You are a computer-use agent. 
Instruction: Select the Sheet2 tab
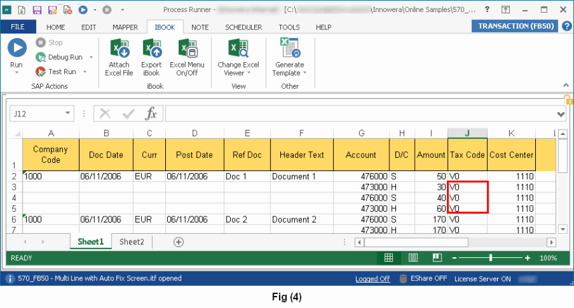pos(132,242)
